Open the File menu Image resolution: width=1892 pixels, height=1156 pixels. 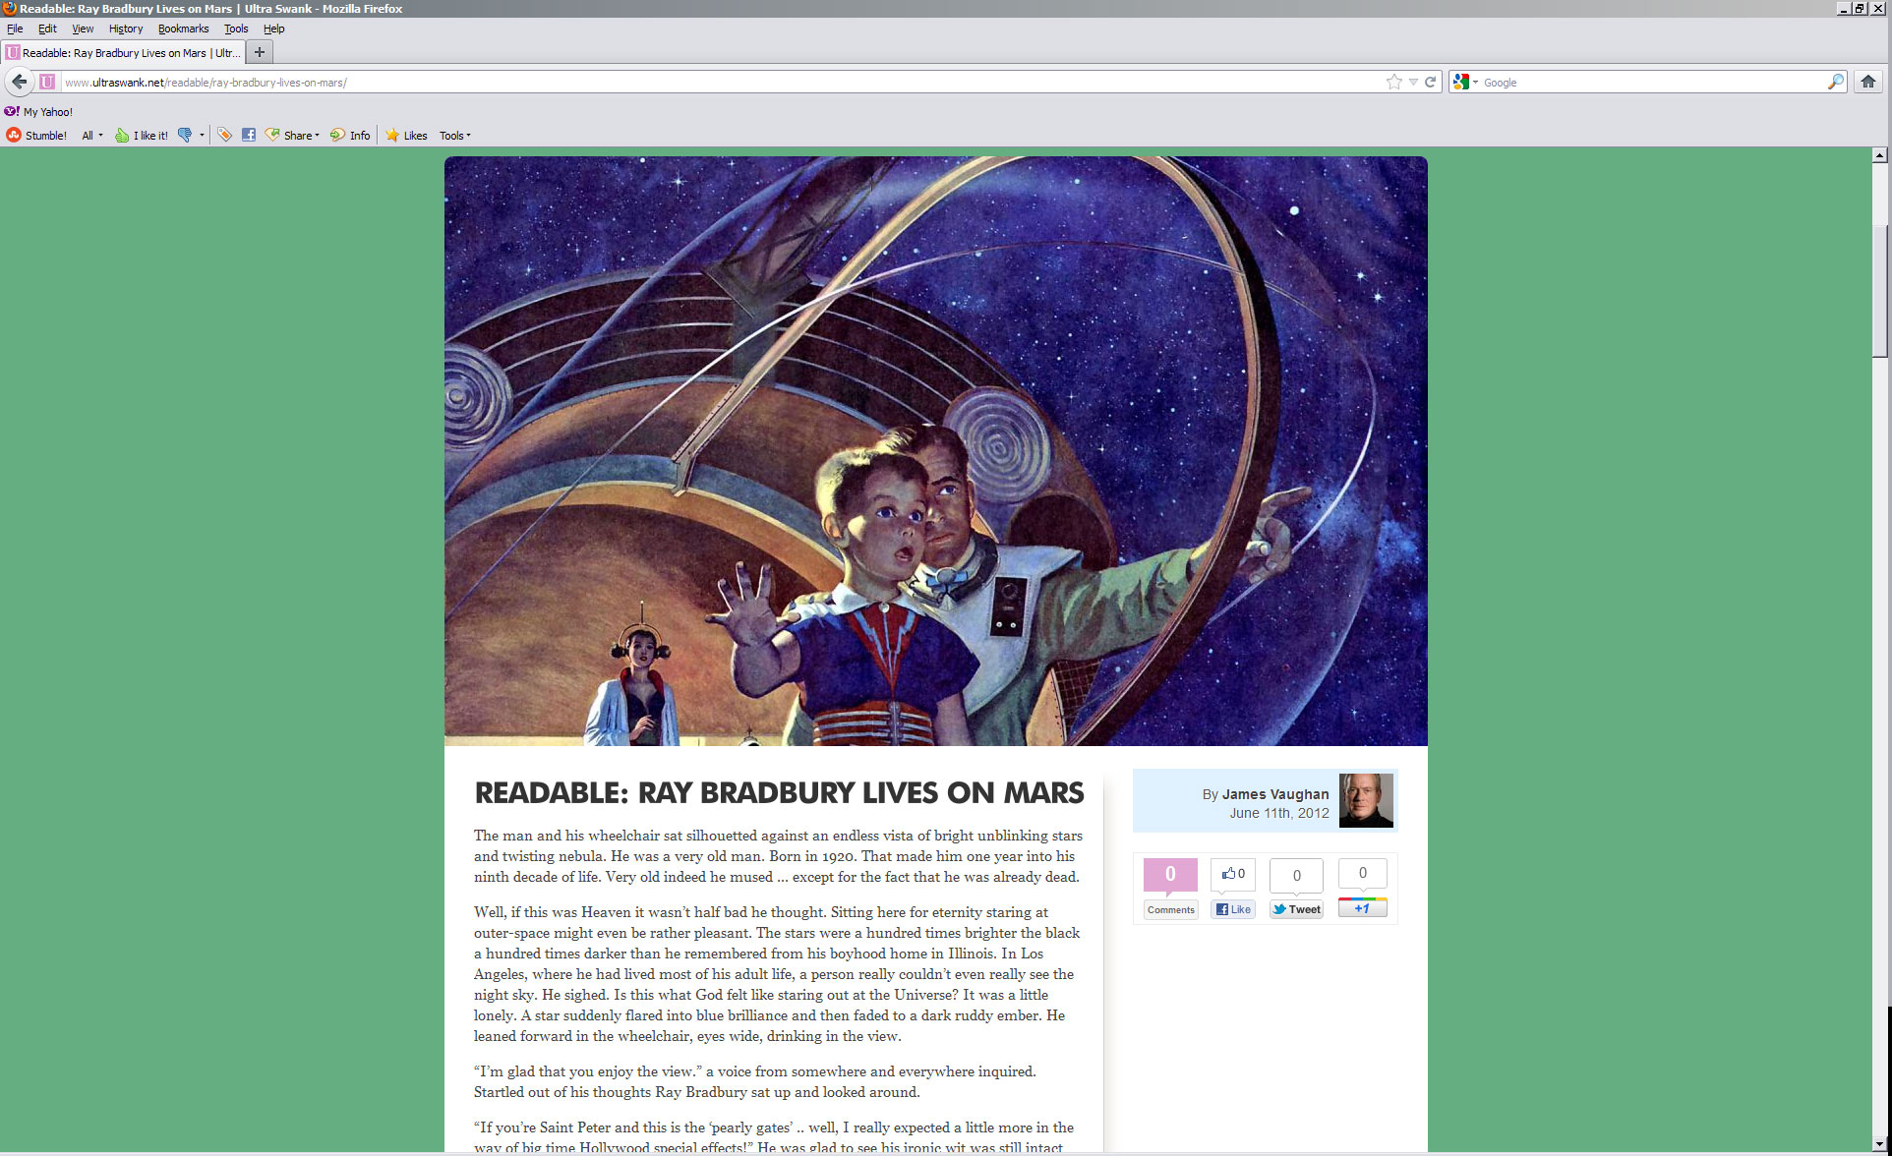pyautogui.click(x=15, y=29)
